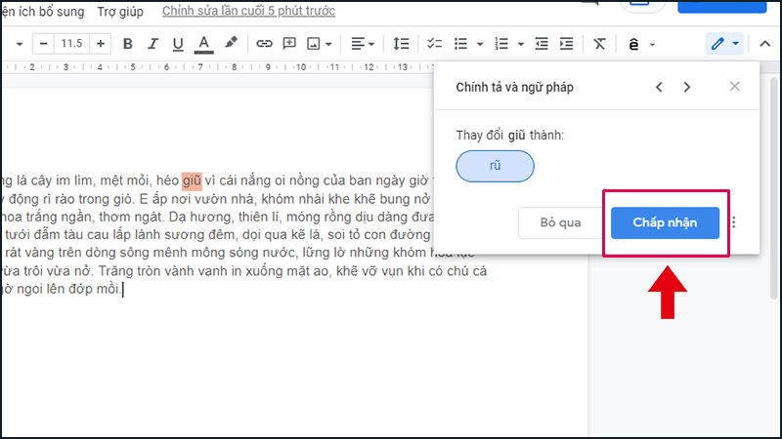Open the highlight color marker tool

231,43
